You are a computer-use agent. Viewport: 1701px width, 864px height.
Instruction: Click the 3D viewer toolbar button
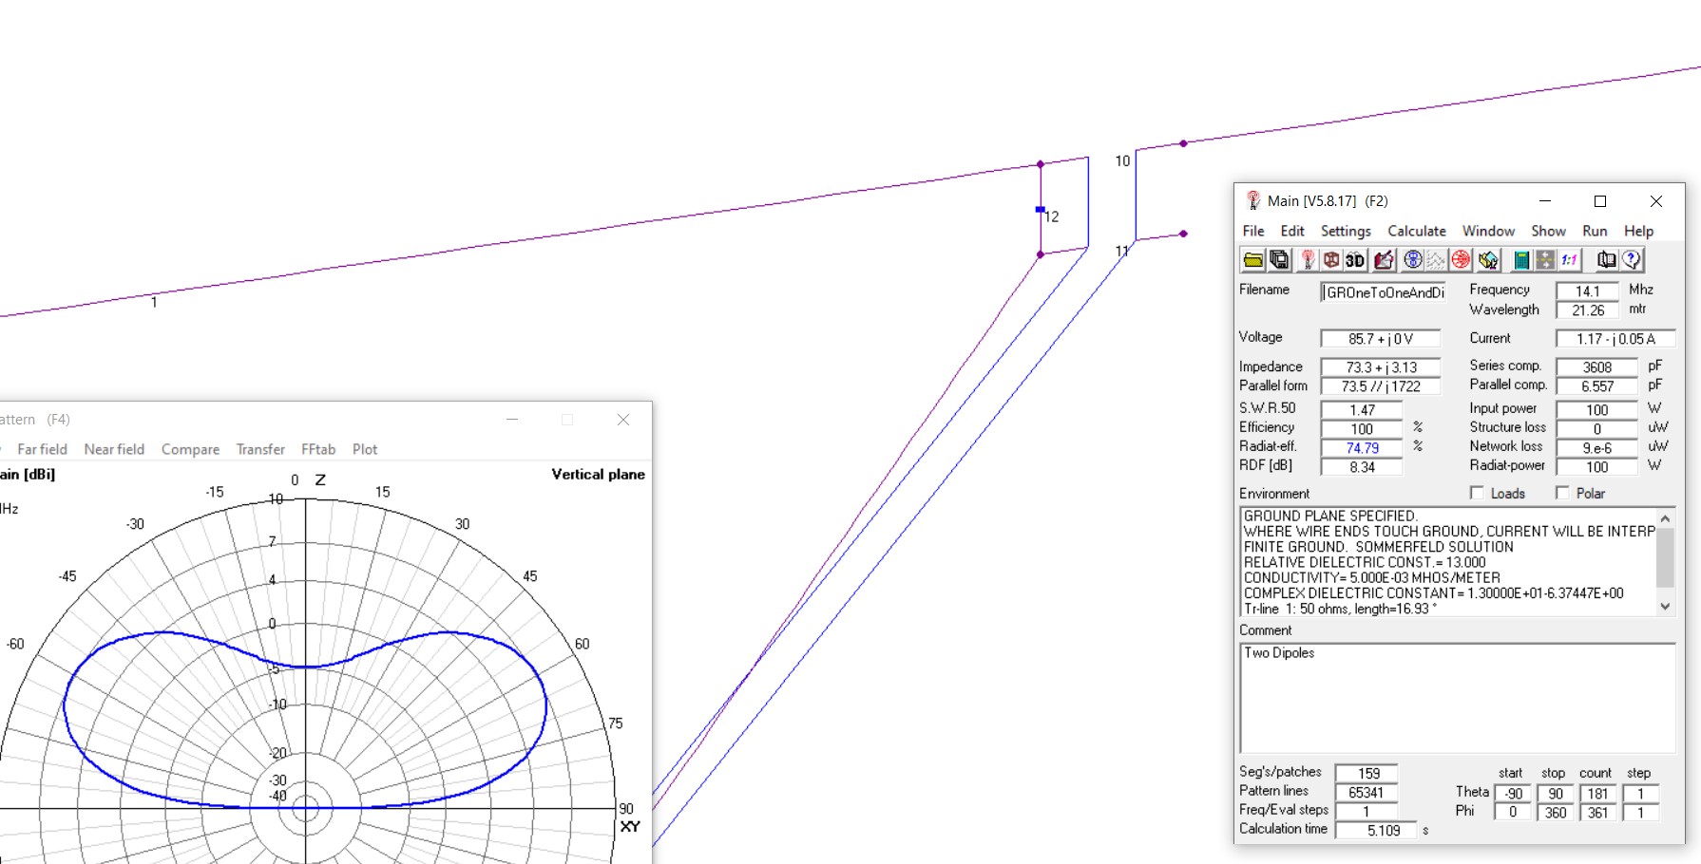point(1355,260)
